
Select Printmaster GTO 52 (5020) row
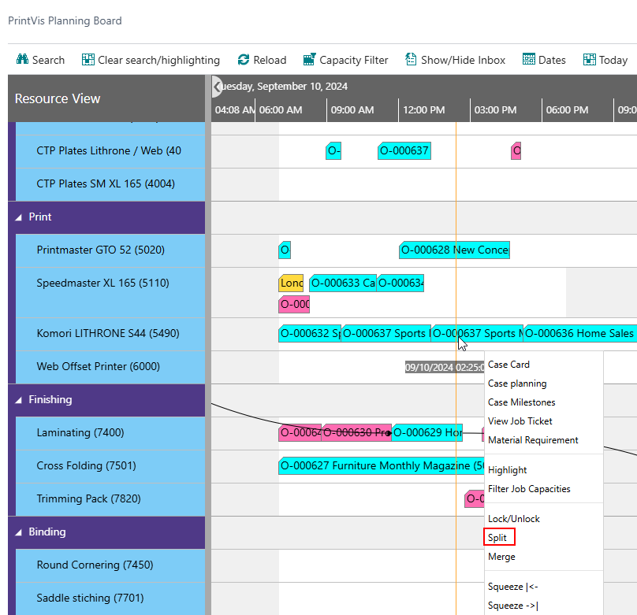click(x=110, y=250)
